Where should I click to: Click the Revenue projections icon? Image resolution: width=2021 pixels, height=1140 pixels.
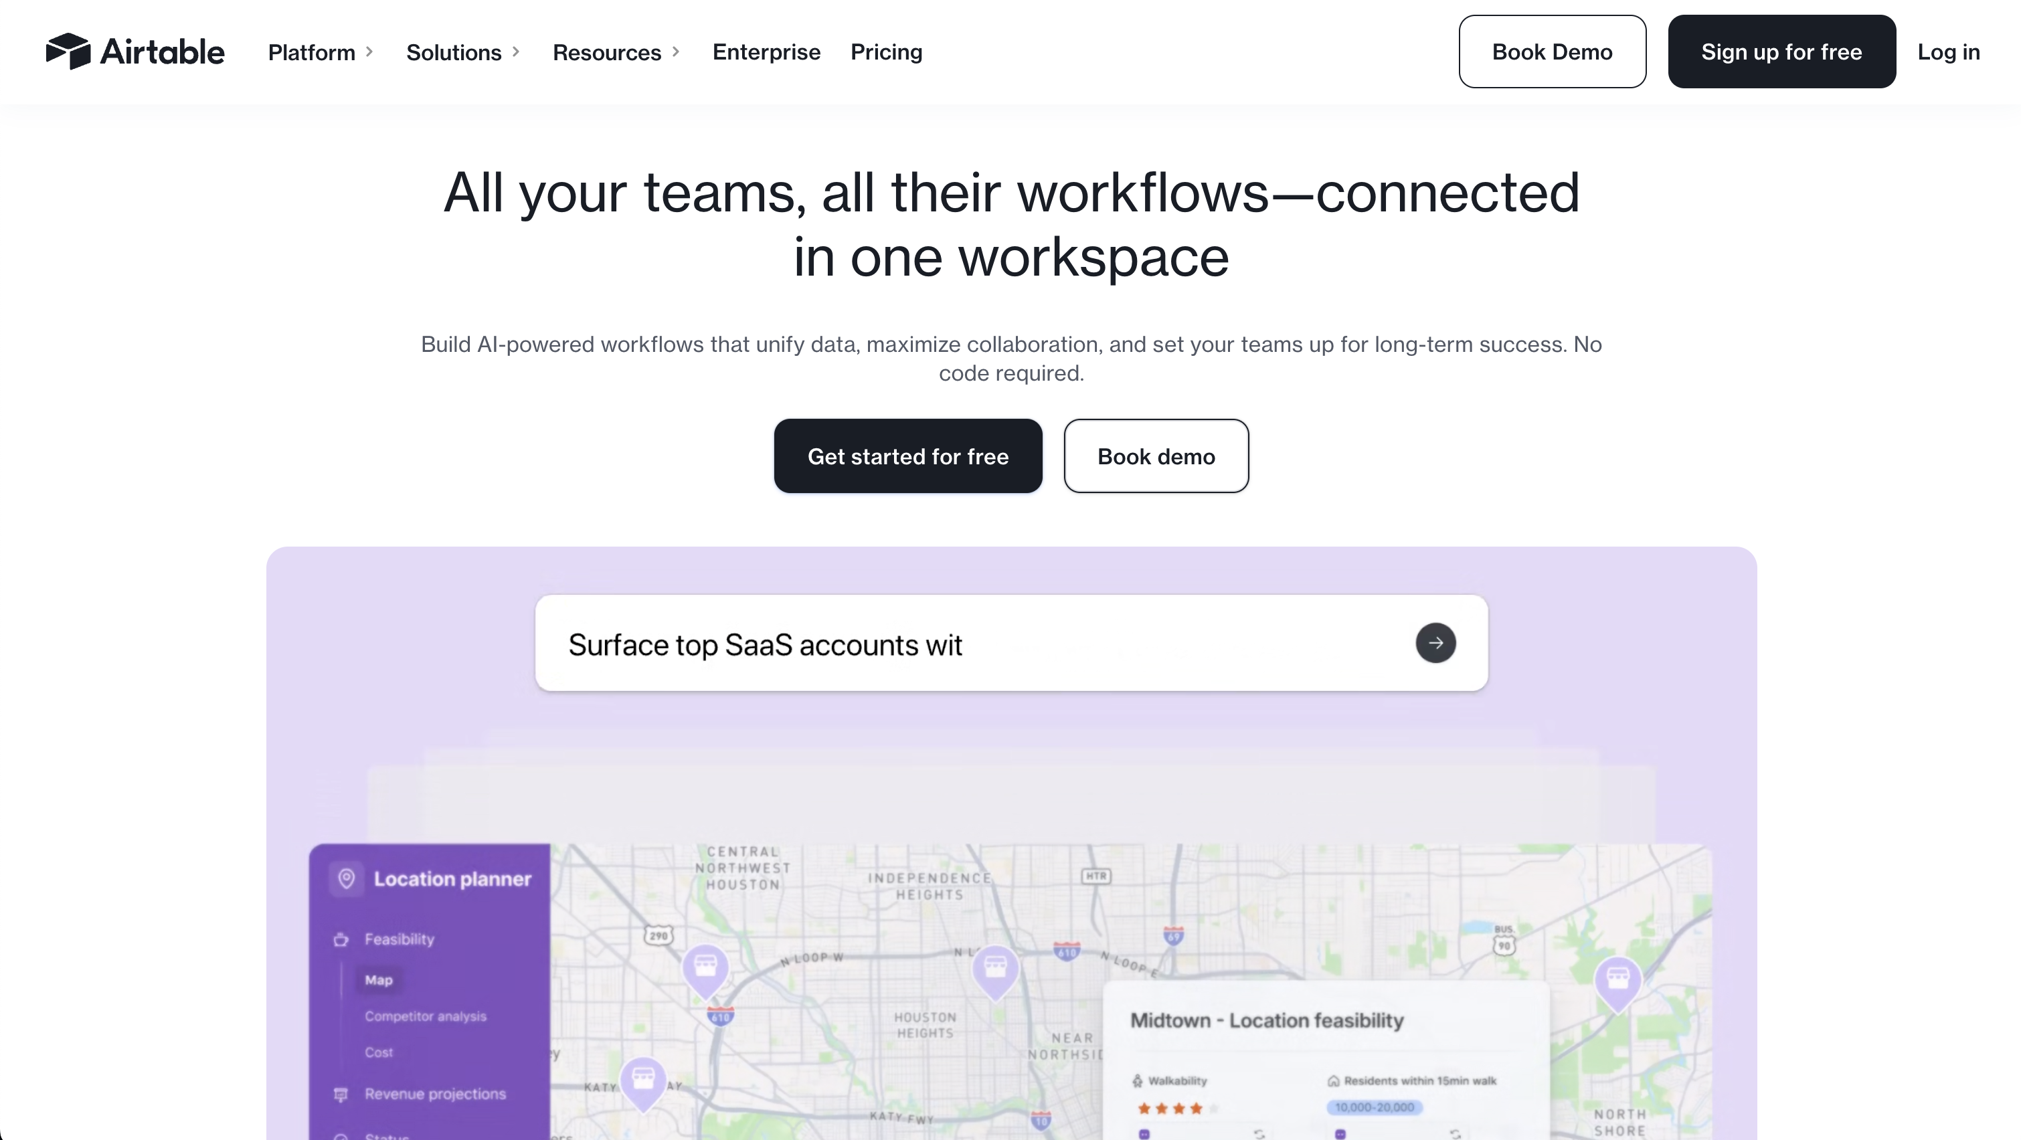(341, 1094)
